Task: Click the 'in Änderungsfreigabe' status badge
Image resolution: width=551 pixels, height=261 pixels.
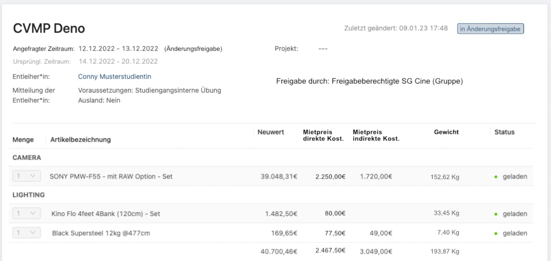Action: tap(490, 29)
